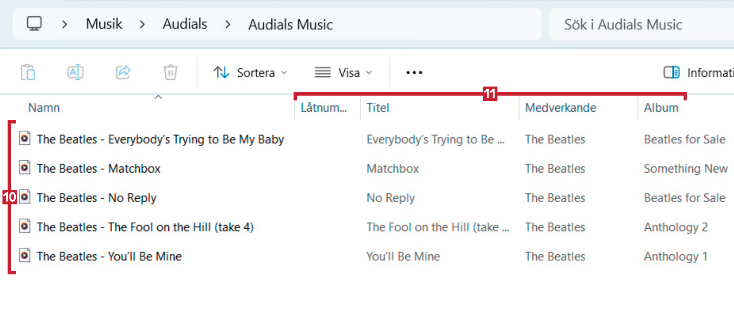Go to Musik folder in breadcrumb
Image resolution: width=734 pixels, height=328 pixels.
coord(104,24)
